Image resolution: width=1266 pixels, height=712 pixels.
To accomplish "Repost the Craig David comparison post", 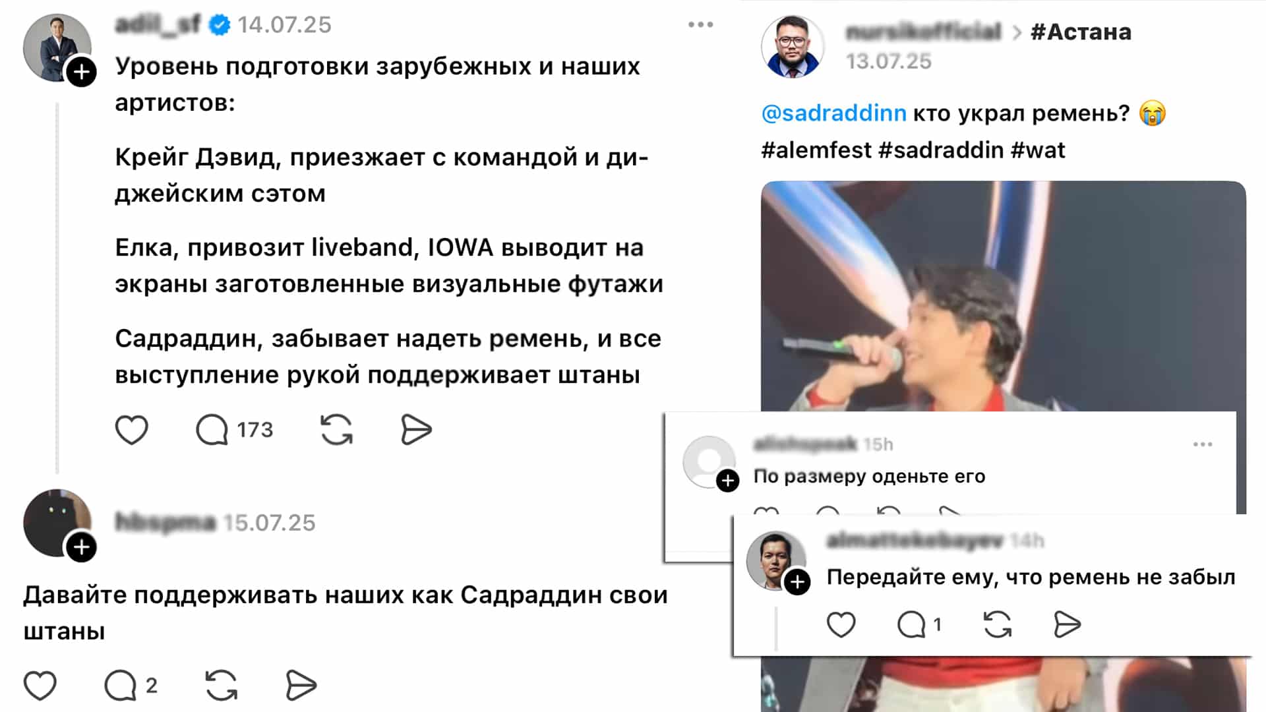I will click(x=336, y=430).
